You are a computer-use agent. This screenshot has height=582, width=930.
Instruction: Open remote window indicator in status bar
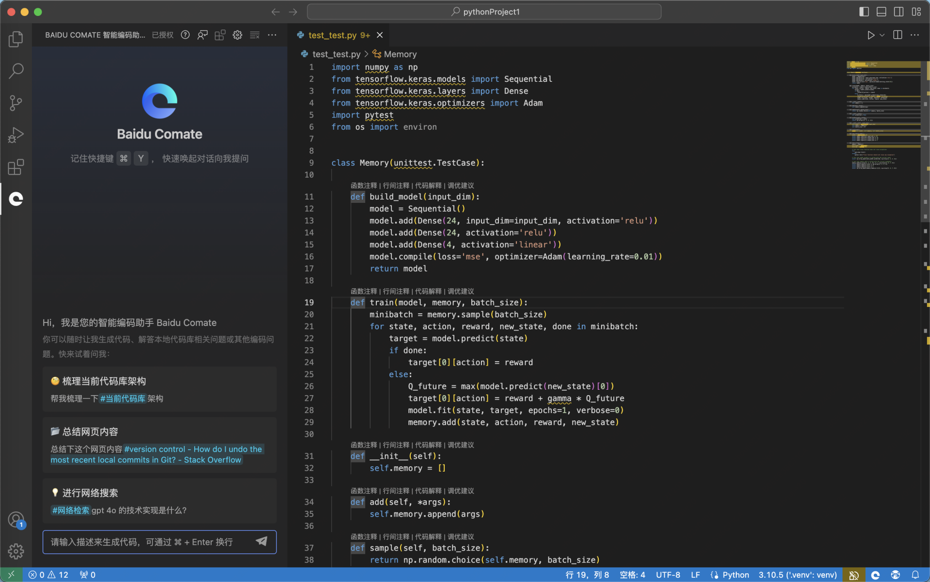pyautogui.click(x=11, y=575)
